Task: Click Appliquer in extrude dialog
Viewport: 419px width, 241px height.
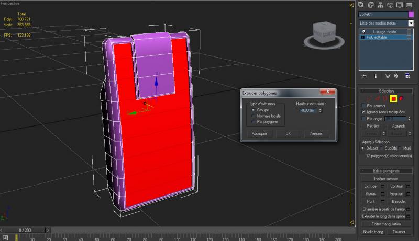Action: coord(259,134)
